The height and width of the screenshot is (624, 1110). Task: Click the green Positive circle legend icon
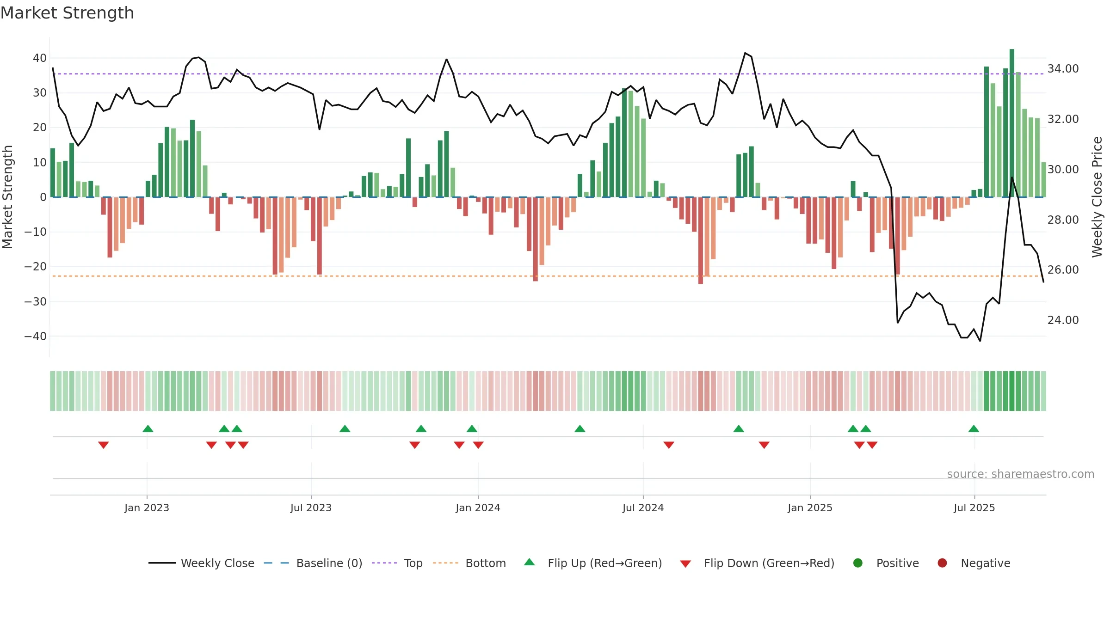(858, 563)
